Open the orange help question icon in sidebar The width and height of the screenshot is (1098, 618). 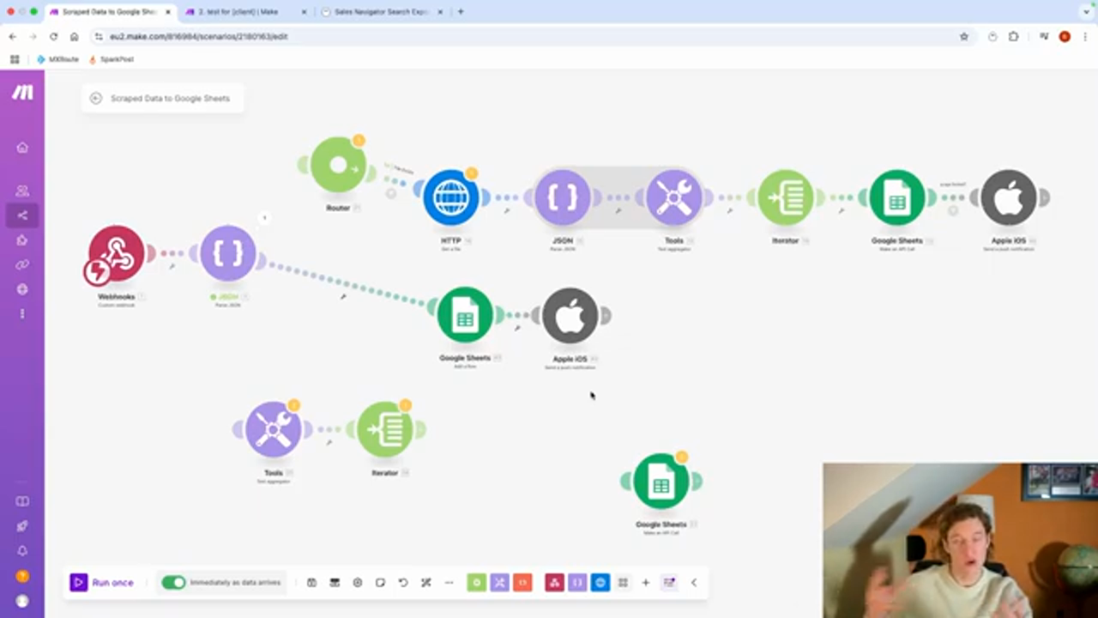pos(22,576)
